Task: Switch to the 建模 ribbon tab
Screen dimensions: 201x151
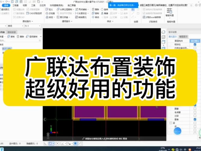Action: [6, 5]
